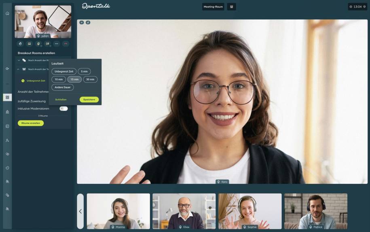
Task: Click the 13:04 meeting time indicator
Action: [357, 6]
